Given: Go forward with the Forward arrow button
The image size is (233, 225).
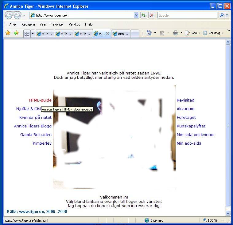Looking at the screenshot, I should click(17, 15).
